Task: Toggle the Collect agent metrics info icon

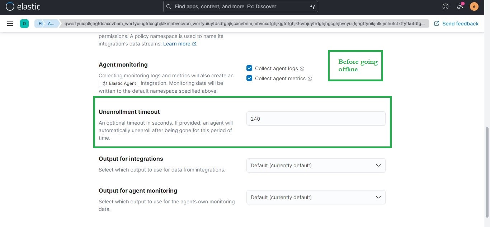Action: click(x=310, y=78)
